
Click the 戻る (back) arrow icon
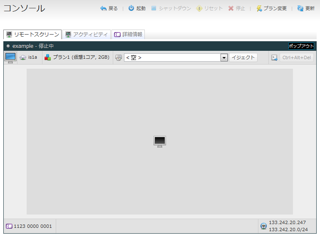(x=103, y=8)
